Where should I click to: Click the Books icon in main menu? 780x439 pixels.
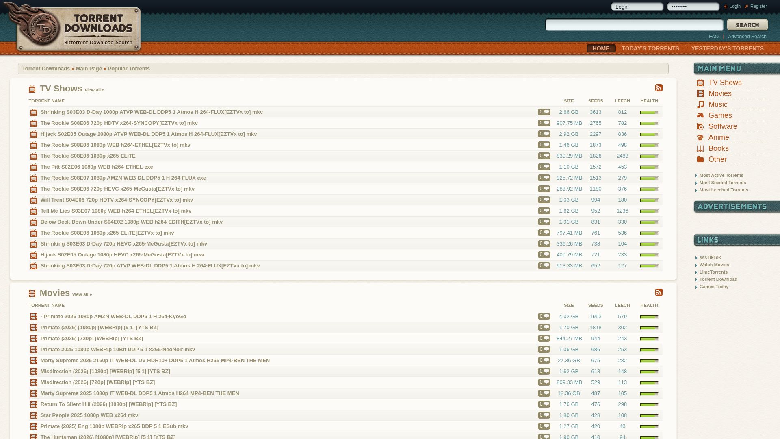[x=700, y=148]
